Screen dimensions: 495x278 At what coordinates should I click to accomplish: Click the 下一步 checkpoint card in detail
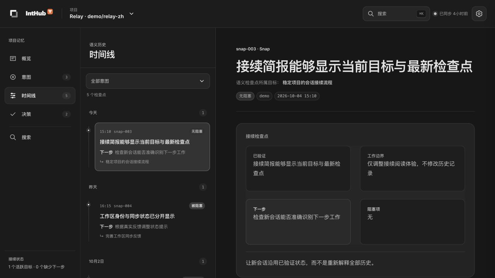click(298, 222)
